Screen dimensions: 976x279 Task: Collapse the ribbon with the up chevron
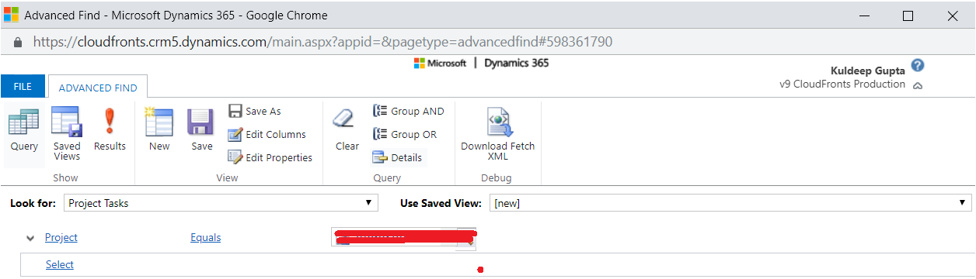pyautogui.click(x=918, y=86)
